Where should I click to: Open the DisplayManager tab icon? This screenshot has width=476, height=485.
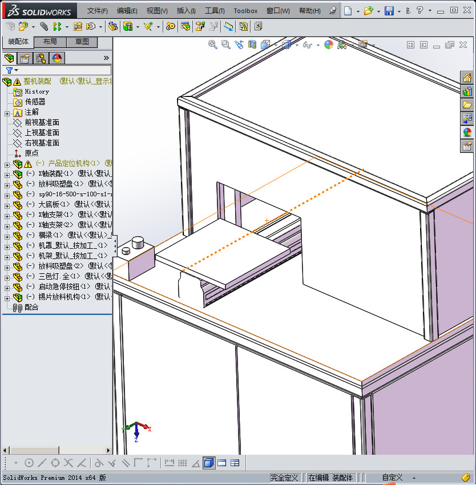coord(57,58)
